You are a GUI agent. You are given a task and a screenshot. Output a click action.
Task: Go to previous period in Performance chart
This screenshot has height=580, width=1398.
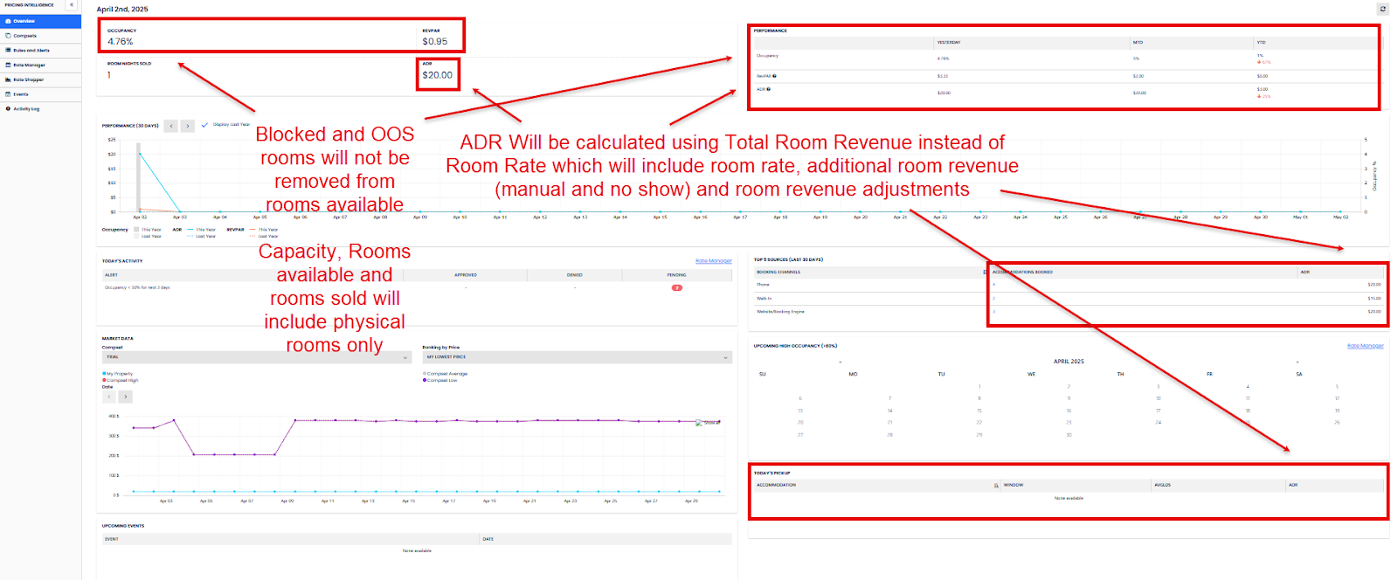(x=171, y=126)
